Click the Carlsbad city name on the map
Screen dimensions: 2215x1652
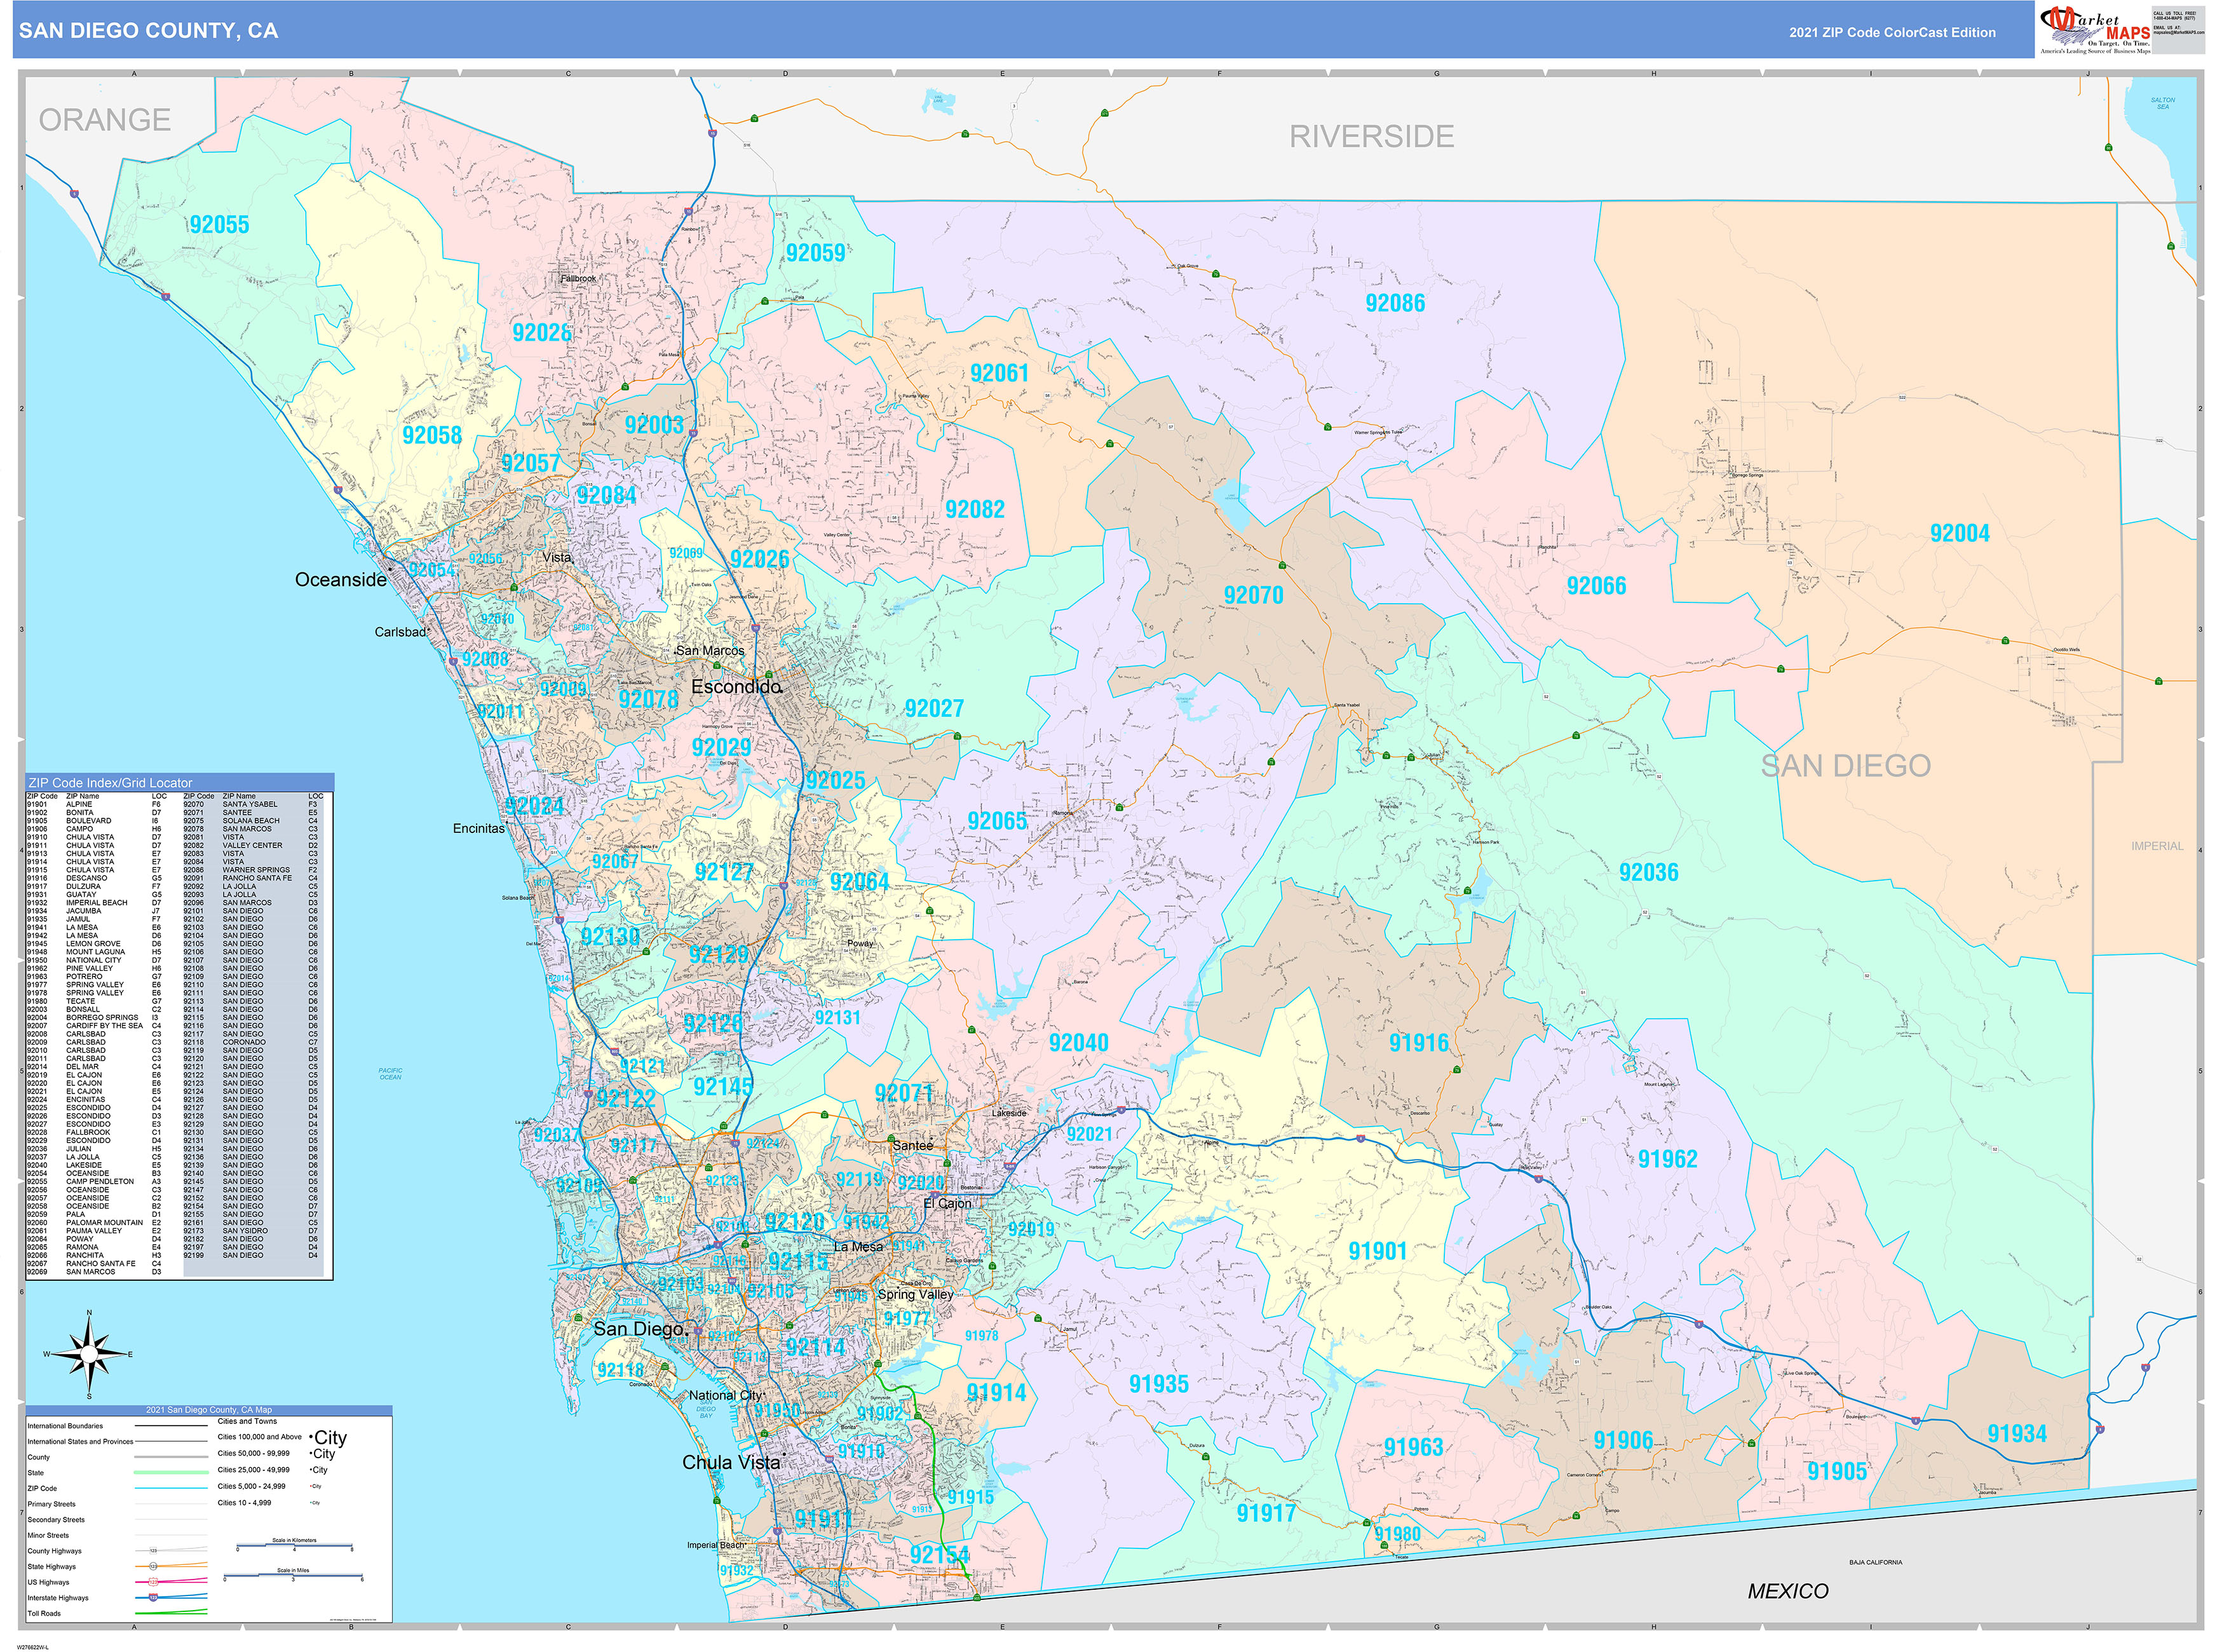(x=400, y=632)
